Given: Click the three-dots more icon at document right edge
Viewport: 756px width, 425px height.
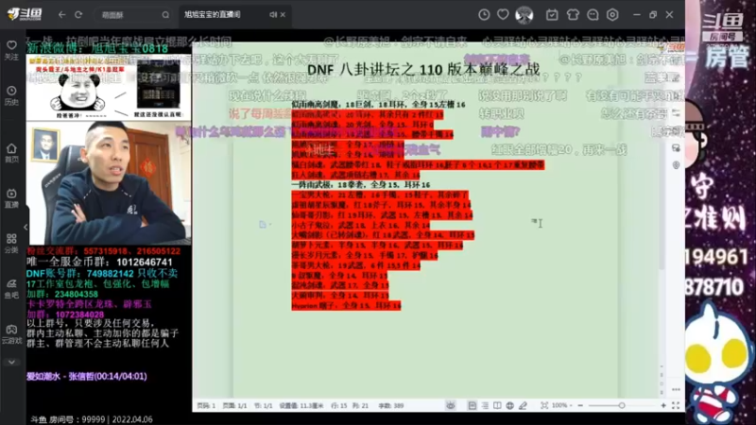Looking at the screenshot, I should (x=676, y=389).
